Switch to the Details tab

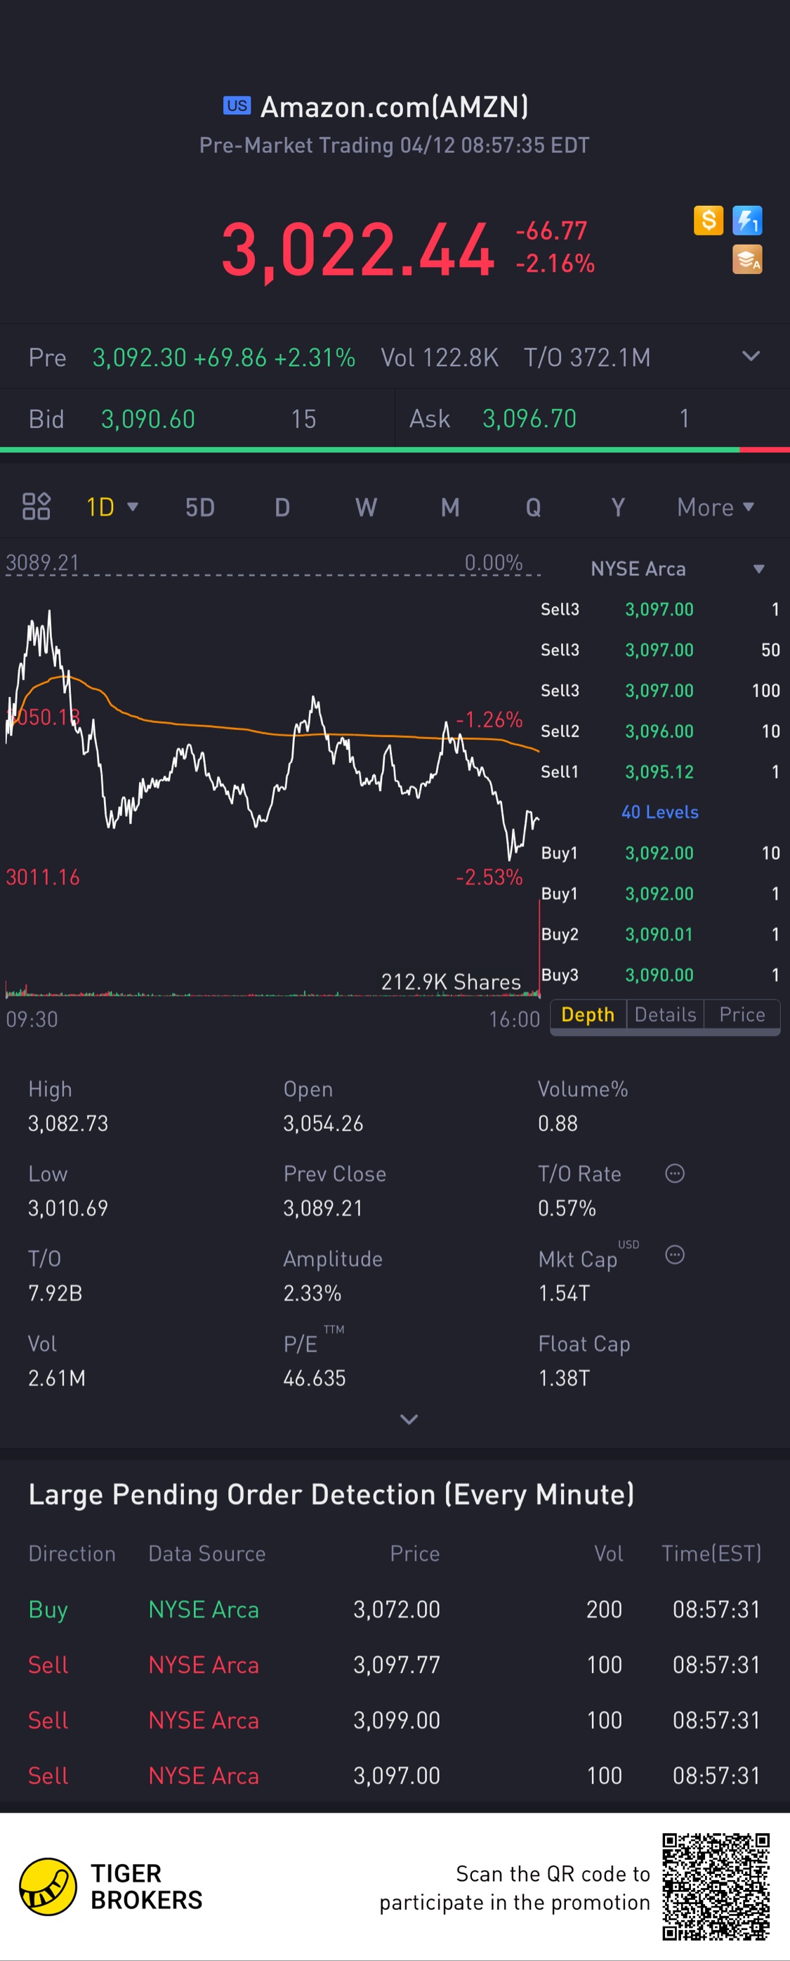(x=665, y=1015)
